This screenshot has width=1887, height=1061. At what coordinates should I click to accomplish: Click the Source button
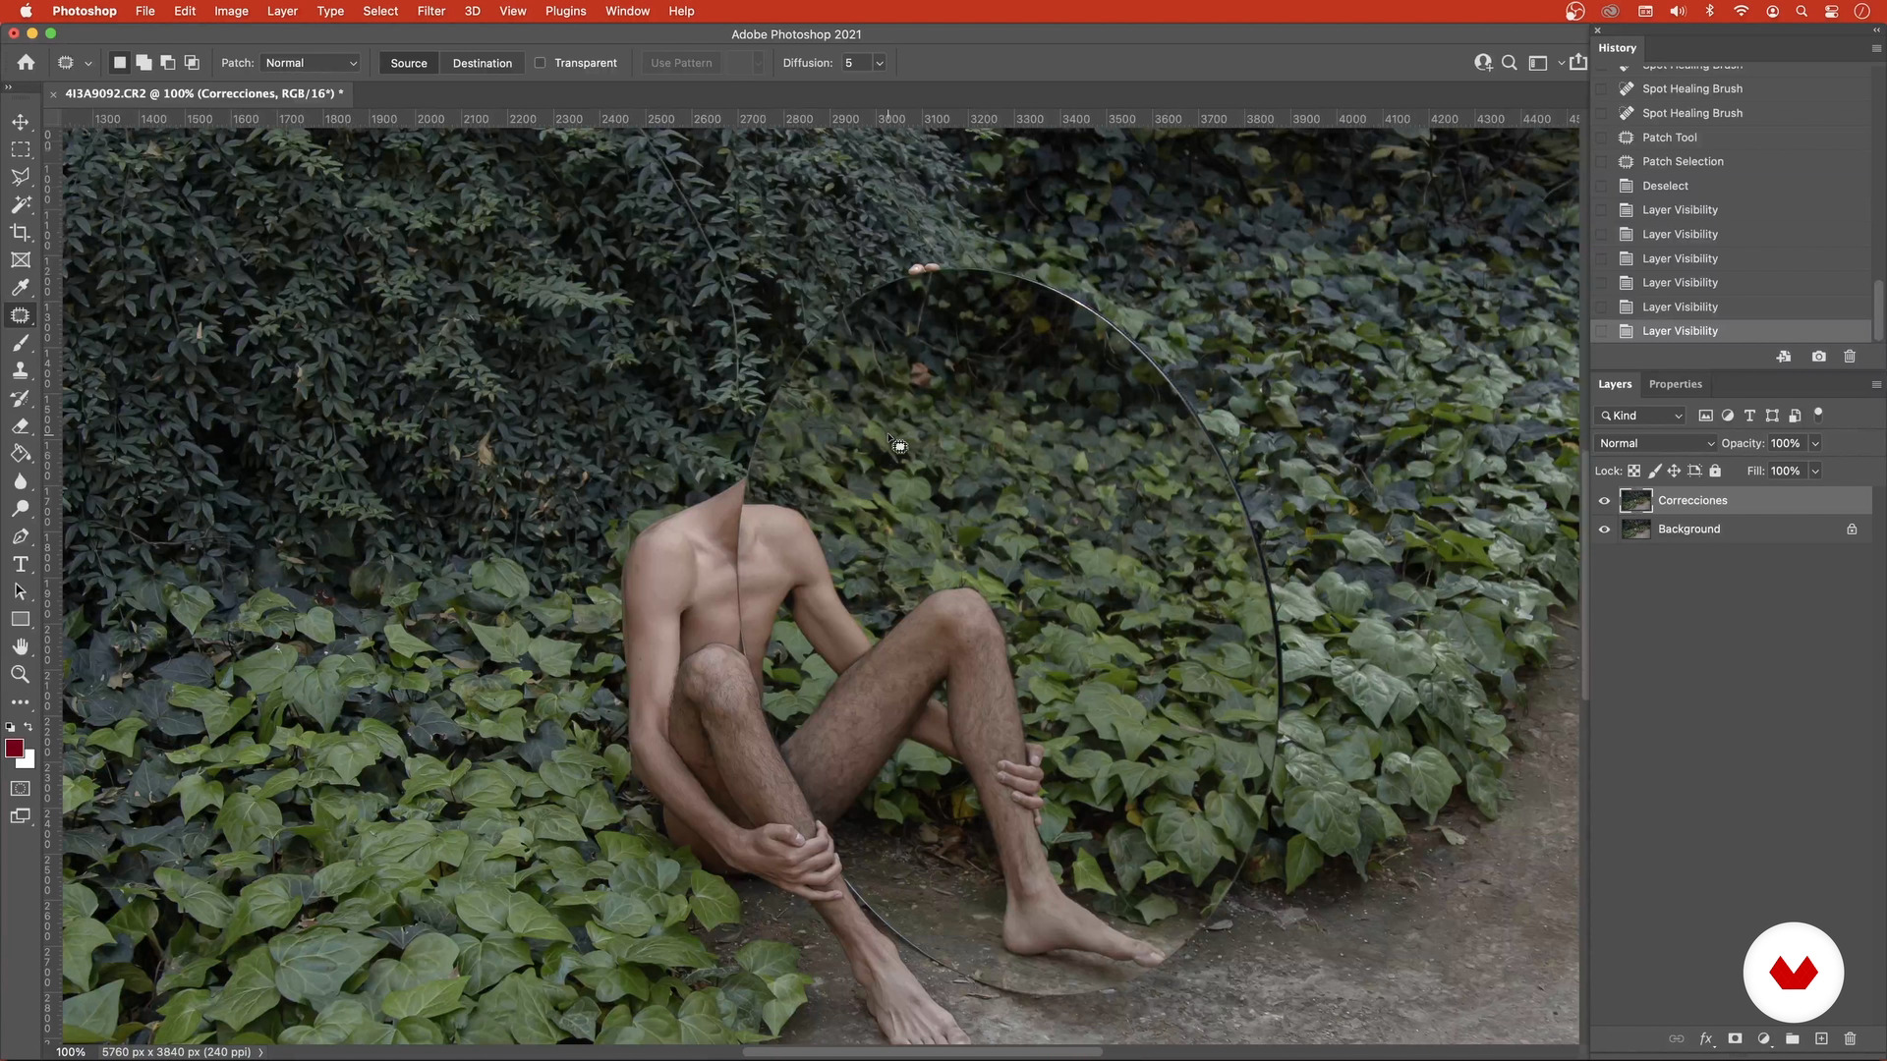pos(409,63)
